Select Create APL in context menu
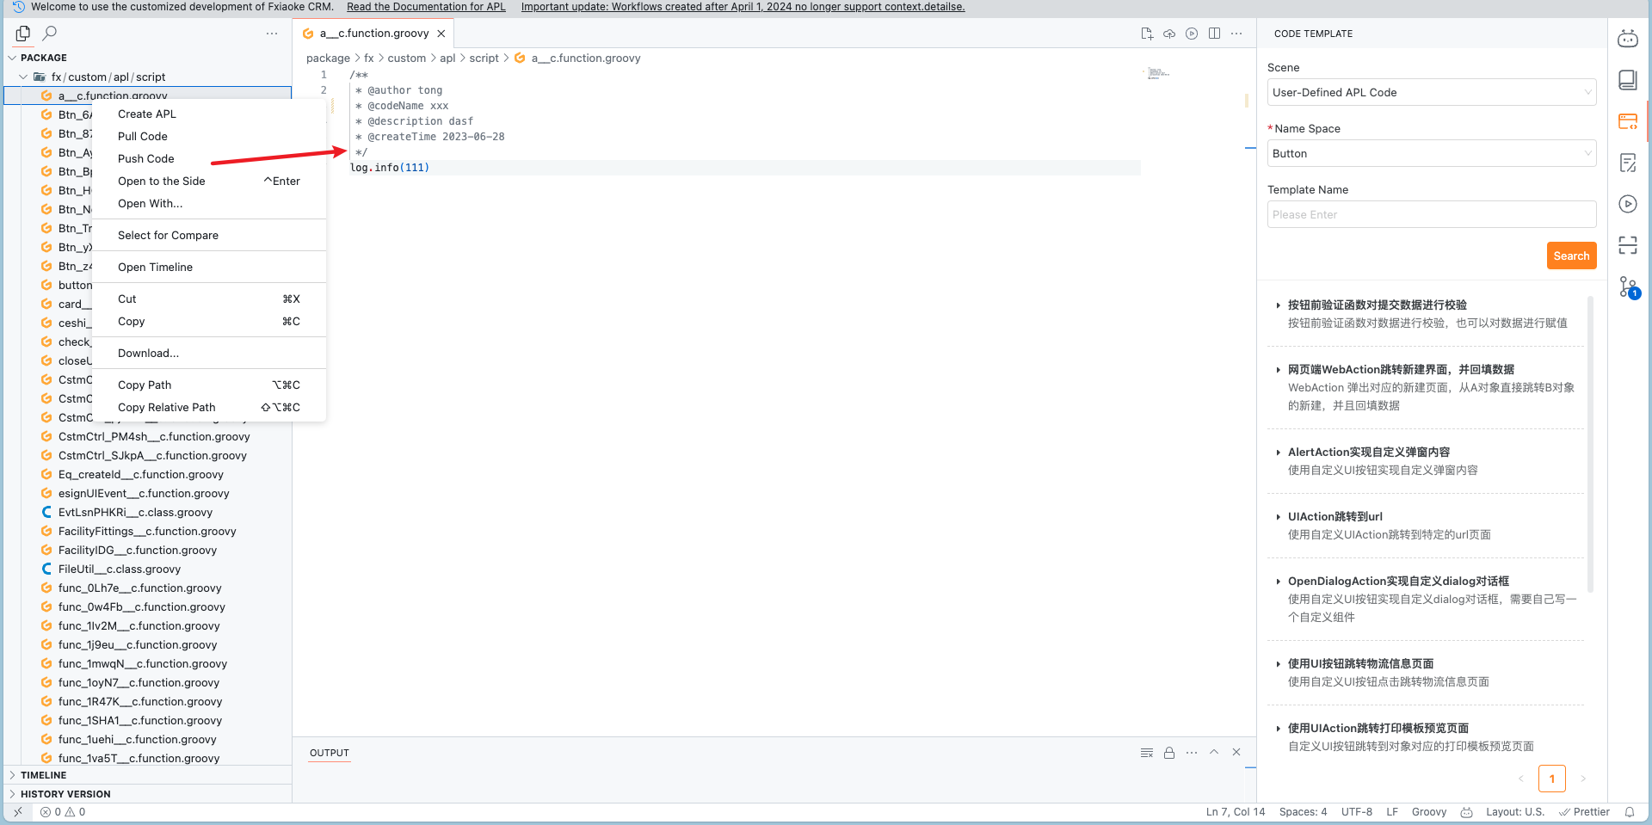 tap(147, 114)
